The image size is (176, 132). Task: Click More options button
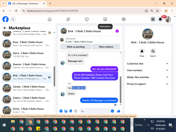[106, 47]
